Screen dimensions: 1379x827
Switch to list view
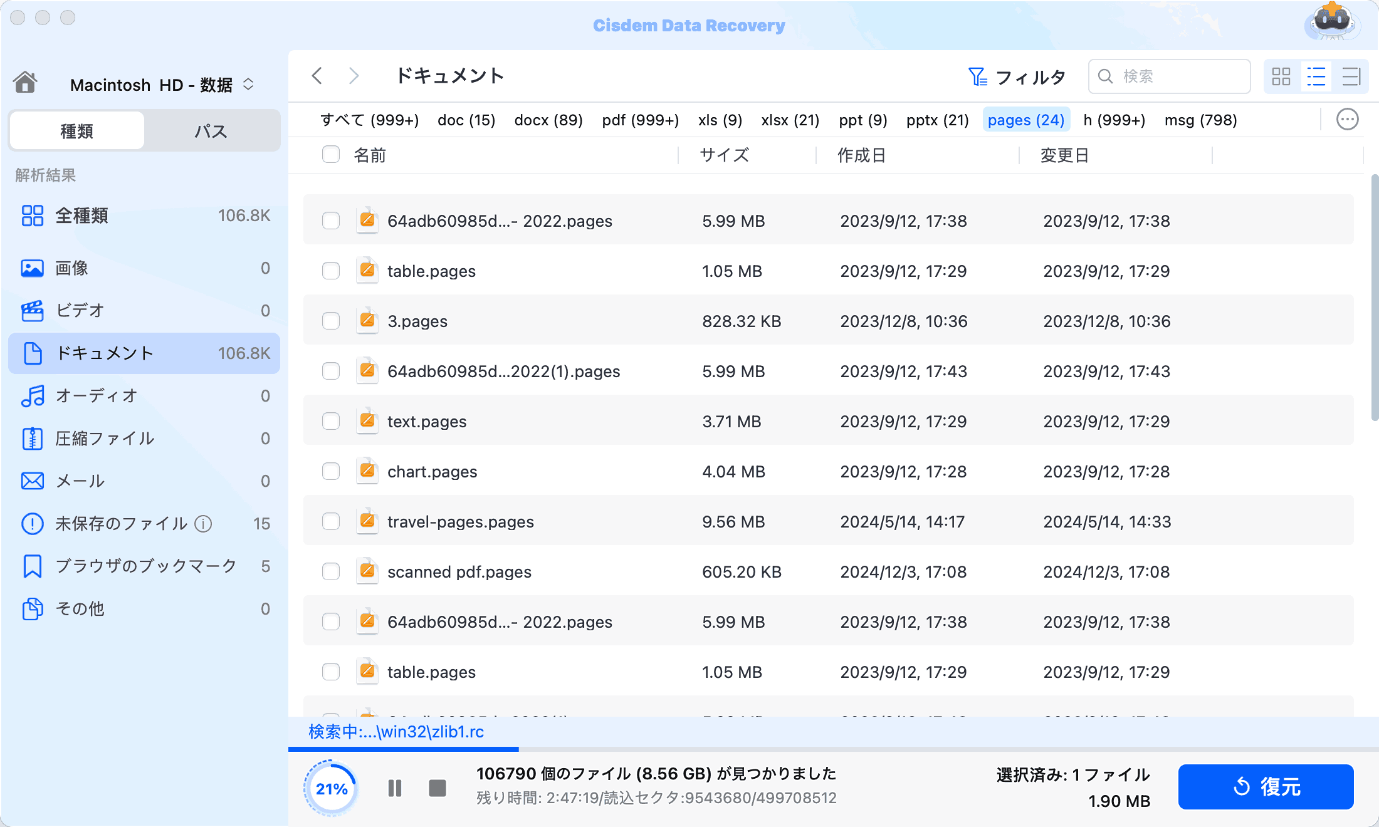[x=1316, y=77]
